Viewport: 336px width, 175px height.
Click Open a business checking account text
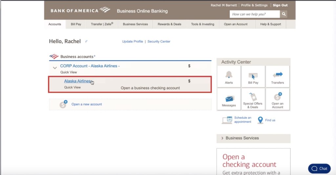pyautogui.click(x=150, y=88)
